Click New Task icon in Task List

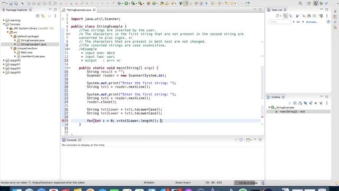coord(278,16)
